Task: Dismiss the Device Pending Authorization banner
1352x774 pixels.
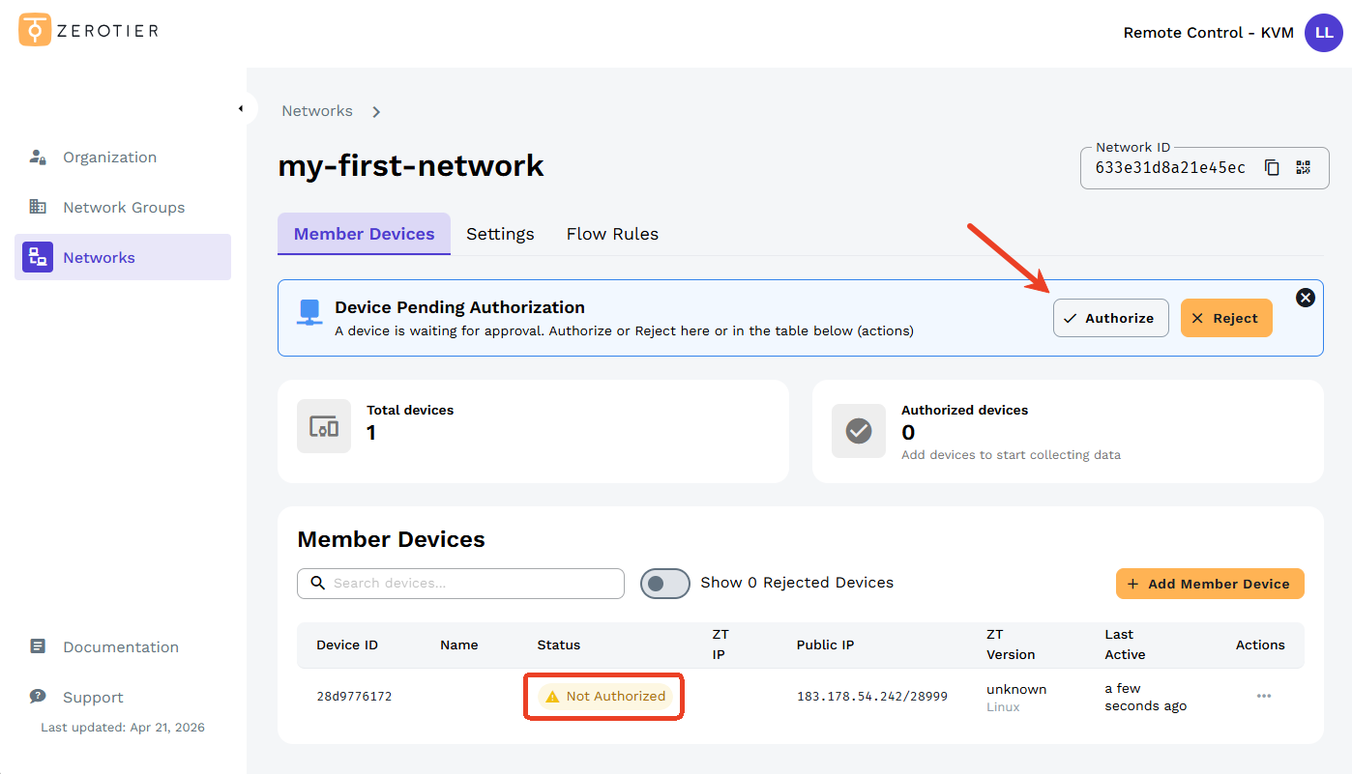Action: [1305, 298]
